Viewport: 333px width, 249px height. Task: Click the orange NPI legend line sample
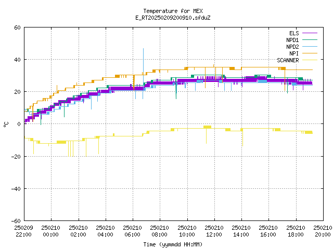(310, 53)
